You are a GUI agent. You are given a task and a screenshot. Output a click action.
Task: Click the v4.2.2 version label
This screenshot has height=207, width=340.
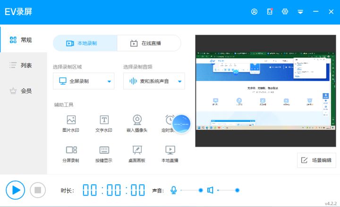(x=331, y=203)
